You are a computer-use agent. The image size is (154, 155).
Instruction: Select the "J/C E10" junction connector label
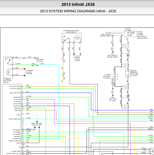coord(108,33)
